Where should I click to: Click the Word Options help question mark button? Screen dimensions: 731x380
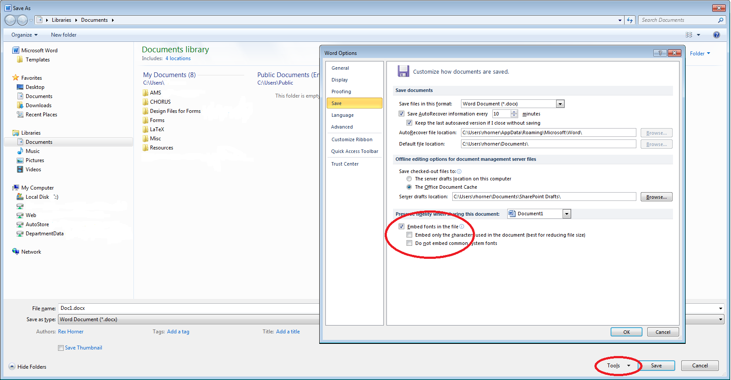pos(660,53)
